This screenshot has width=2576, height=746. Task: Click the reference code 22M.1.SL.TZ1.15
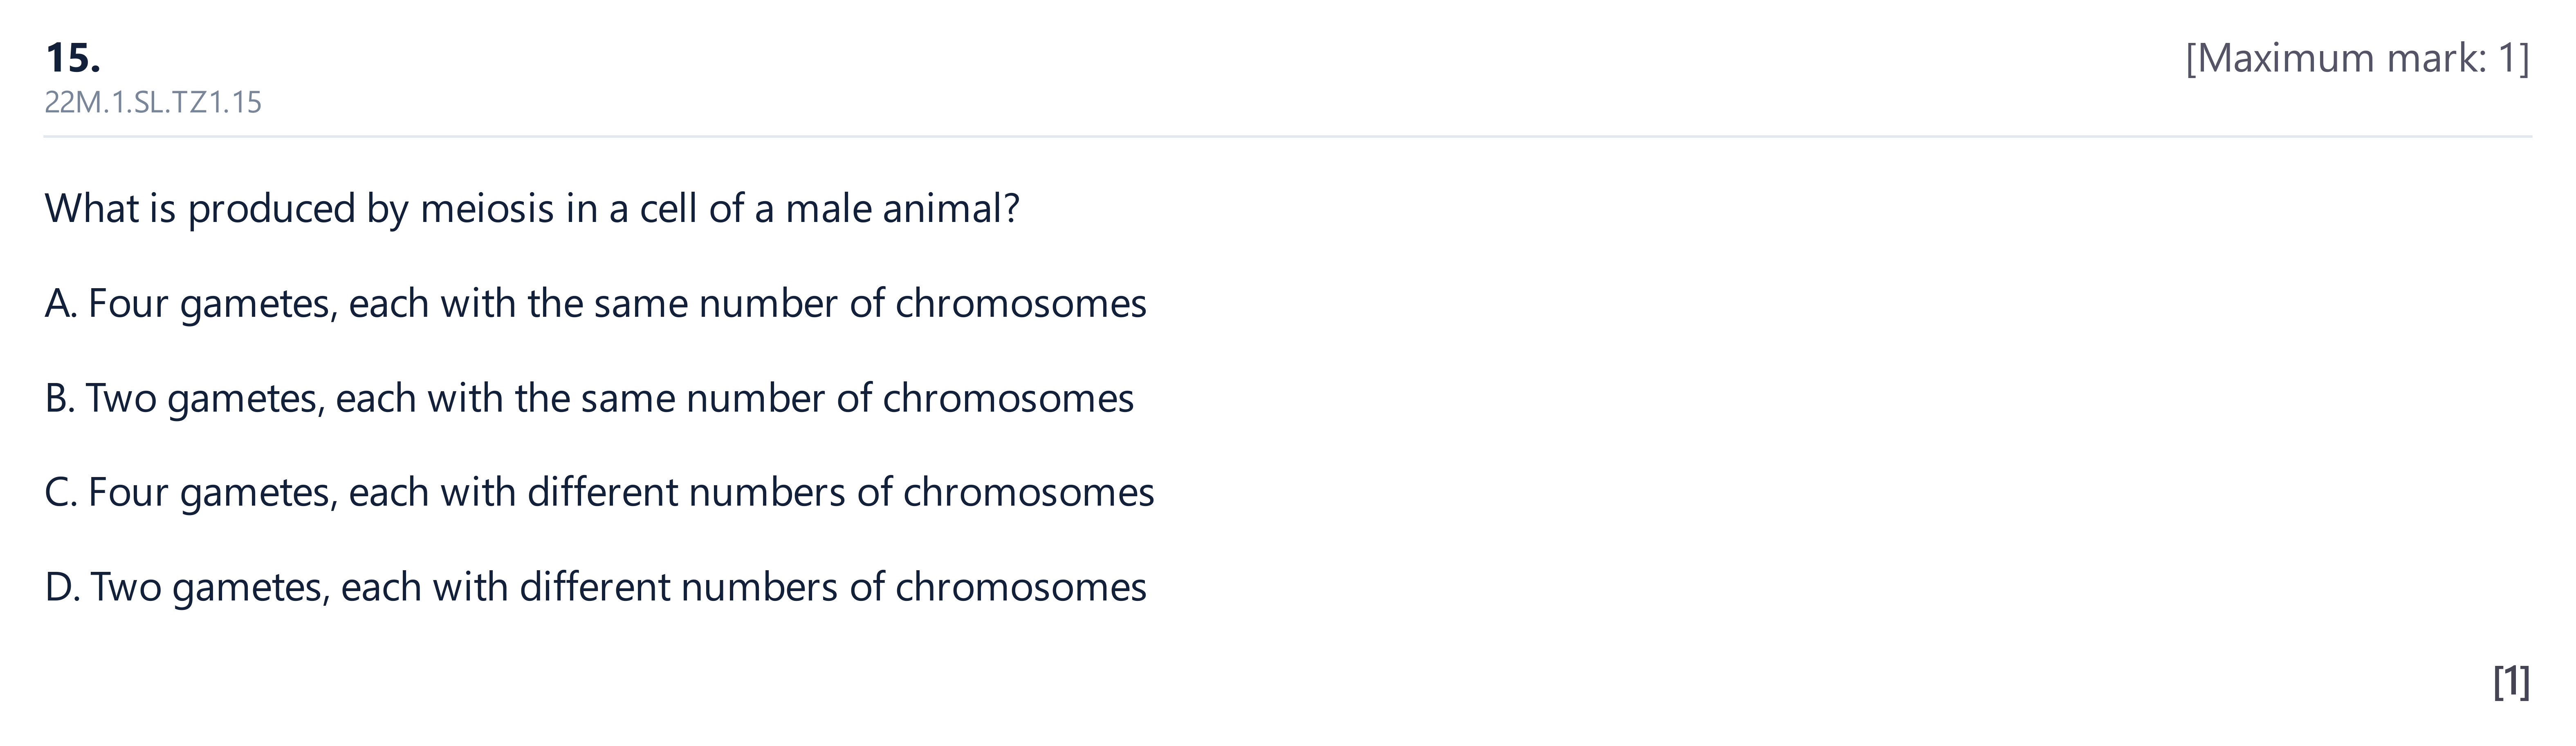coord(153,102)
